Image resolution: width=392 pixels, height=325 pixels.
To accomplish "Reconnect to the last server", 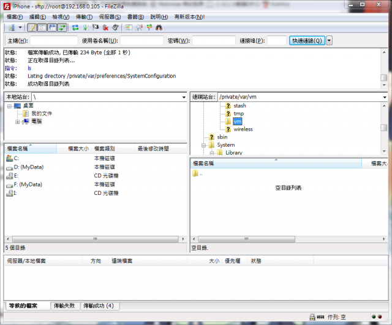I will (x=115, y=27).
